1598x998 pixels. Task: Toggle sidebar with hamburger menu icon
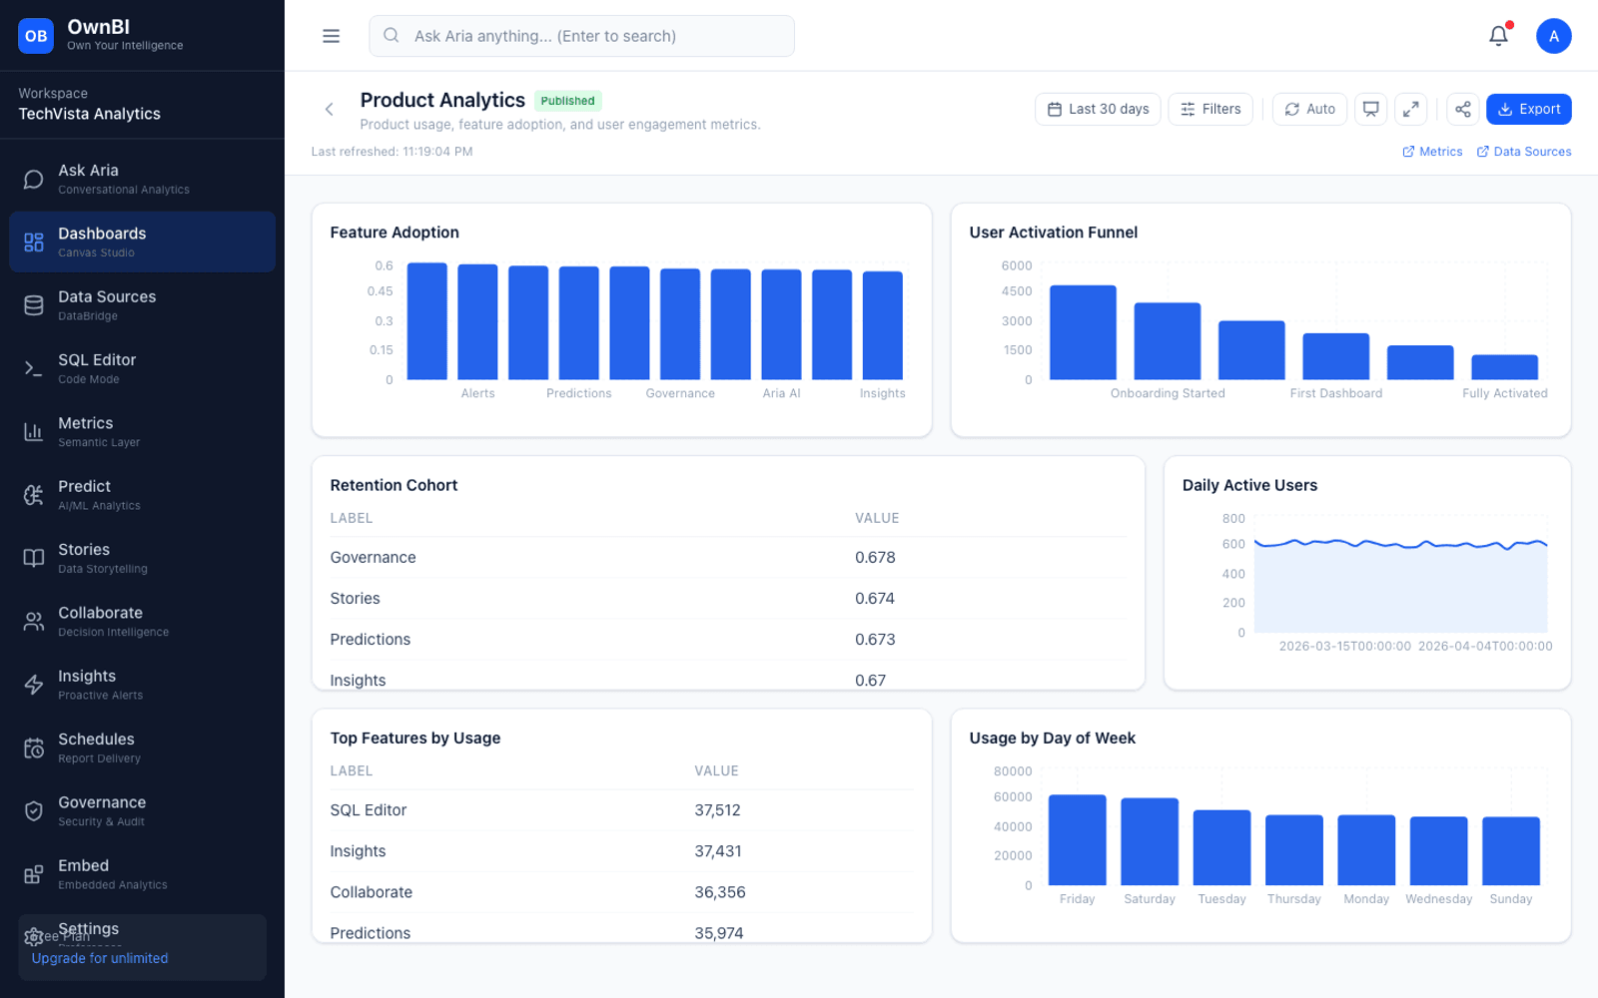tap(332, 36)
